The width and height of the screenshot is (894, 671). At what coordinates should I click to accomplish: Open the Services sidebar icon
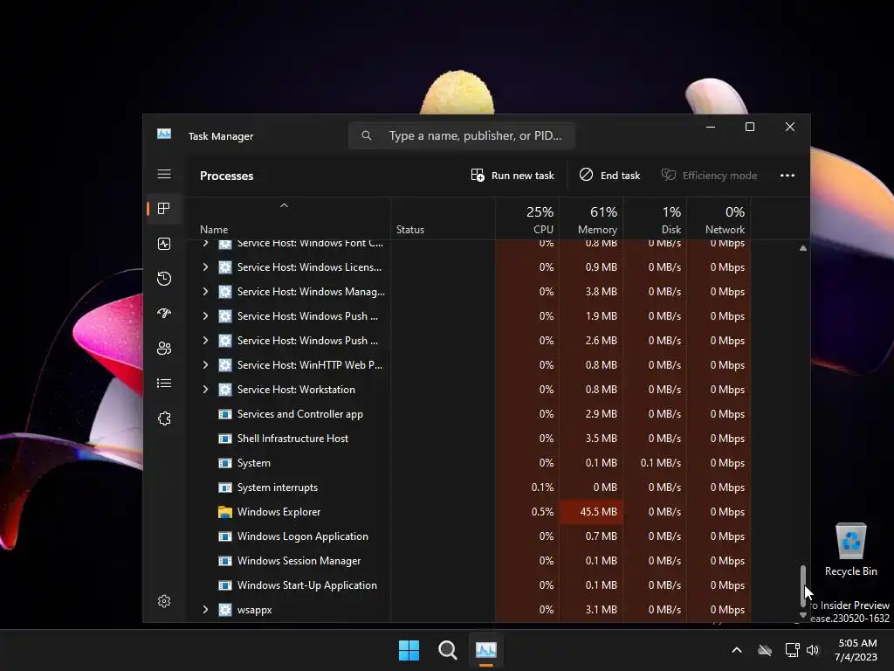click(164, 419)
